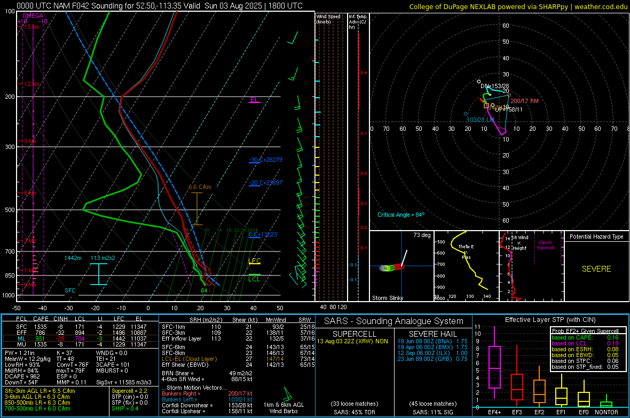Click the weather.cod.edu credit text
630x418 pixels.
click(601, 6)
